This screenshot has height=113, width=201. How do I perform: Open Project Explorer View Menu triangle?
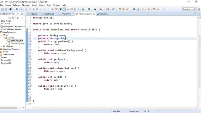coord(22,18)
